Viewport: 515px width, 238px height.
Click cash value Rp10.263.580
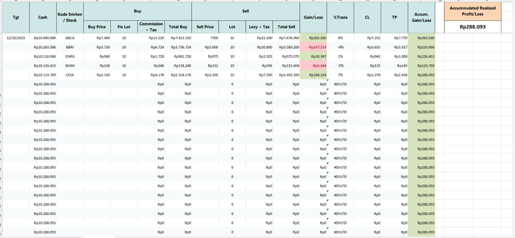point(42,47)
